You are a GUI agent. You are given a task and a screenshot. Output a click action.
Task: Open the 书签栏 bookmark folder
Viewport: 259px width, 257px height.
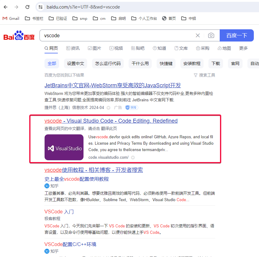pos(34,18)
